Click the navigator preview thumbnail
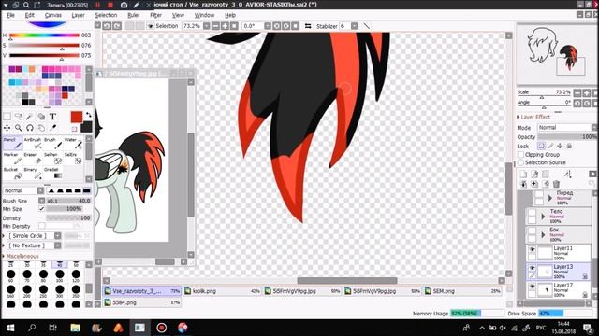Viewport: 599px width, 336px height. (556, 53)
